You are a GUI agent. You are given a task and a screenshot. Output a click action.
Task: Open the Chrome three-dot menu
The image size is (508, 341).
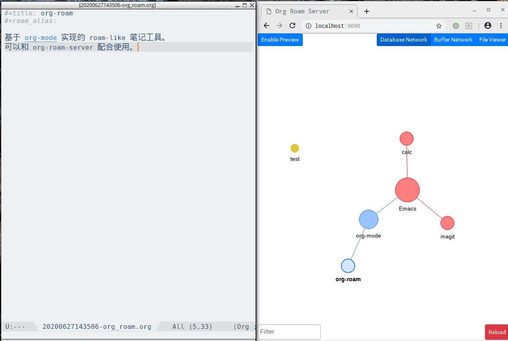tap(501, 26)
